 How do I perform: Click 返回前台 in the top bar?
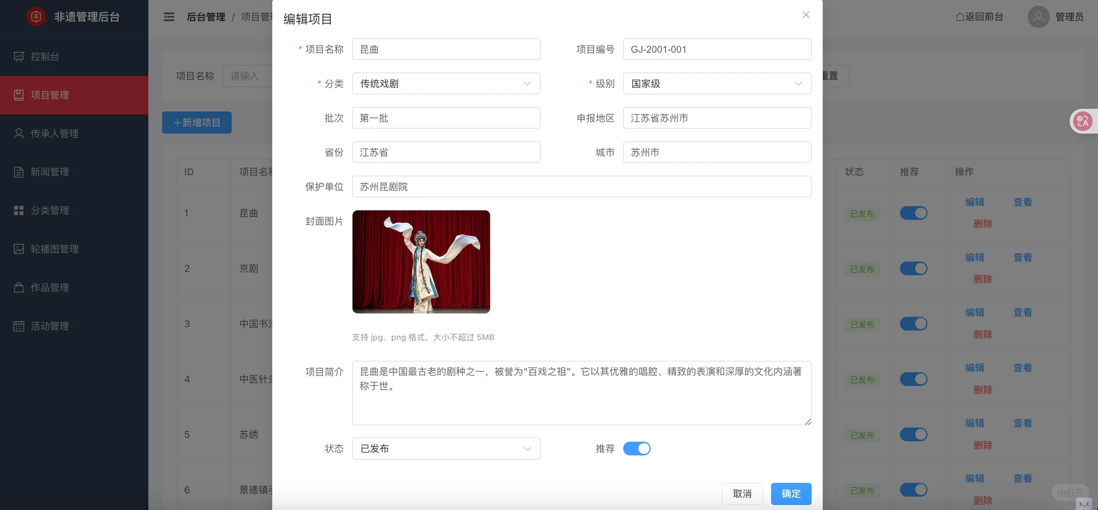[980, 17]
